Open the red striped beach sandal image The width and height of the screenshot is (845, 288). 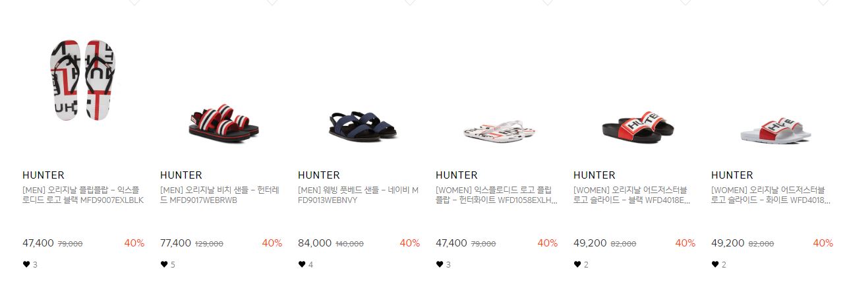(224, 121)
